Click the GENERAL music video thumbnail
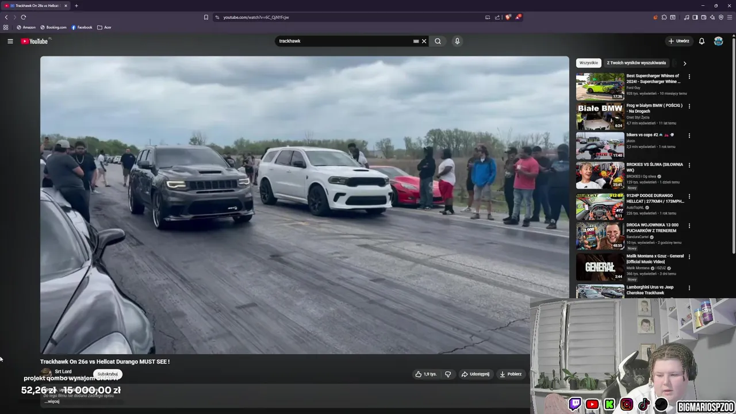The image size is (736, 414). click(600, 267)
